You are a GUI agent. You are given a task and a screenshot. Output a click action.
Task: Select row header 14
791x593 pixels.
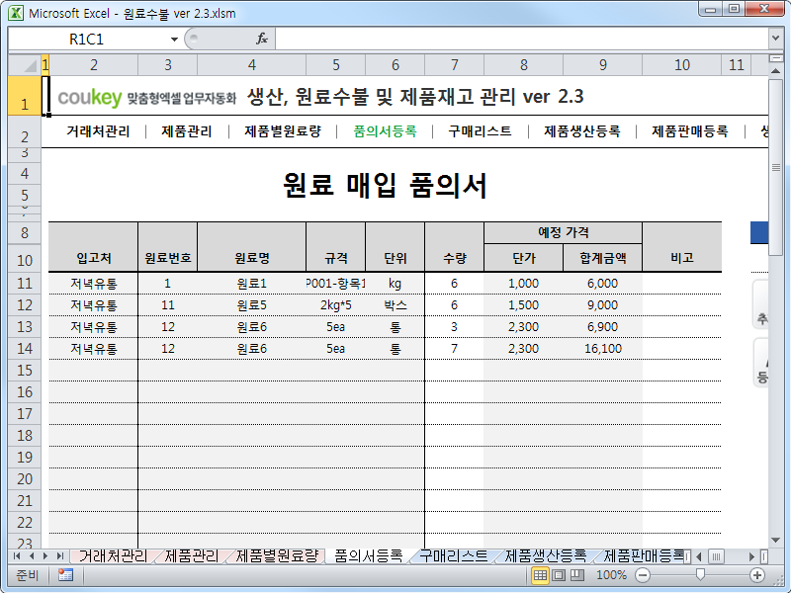(24, 349)
